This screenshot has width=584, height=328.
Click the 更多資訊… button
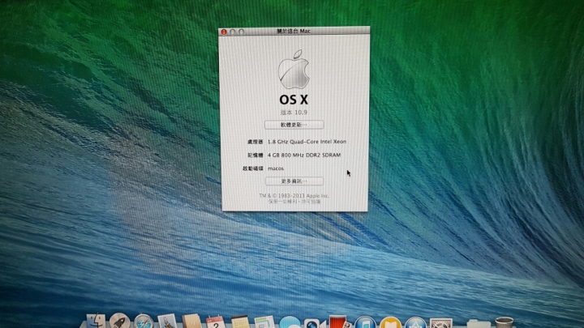[x=294, y=181]
